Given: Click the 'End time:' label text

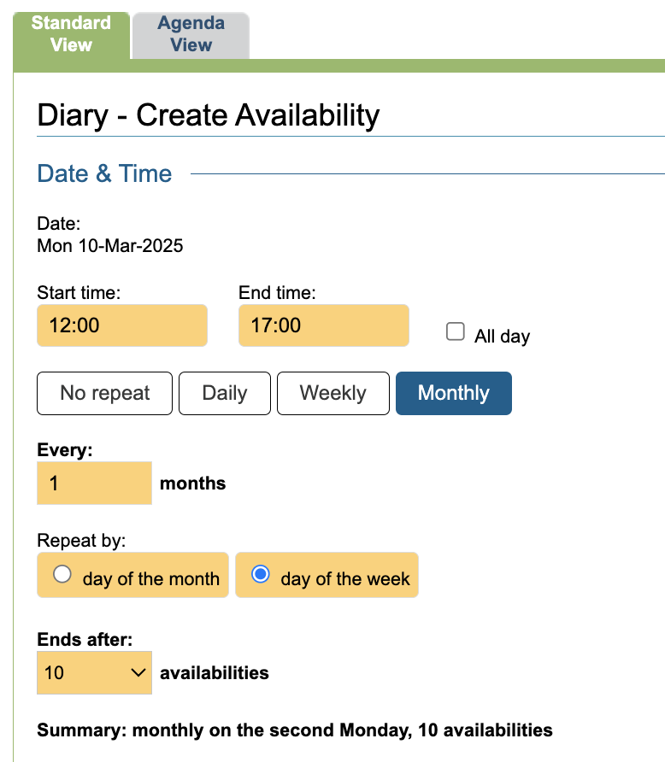Looking at the screenshot, I should click(x=277, y=292).
